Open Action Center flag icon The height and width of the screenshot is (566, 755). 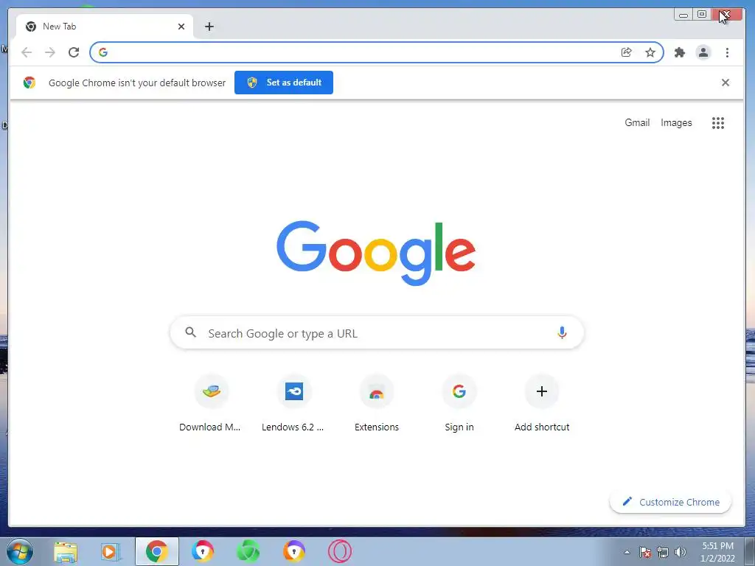[644, 552]
